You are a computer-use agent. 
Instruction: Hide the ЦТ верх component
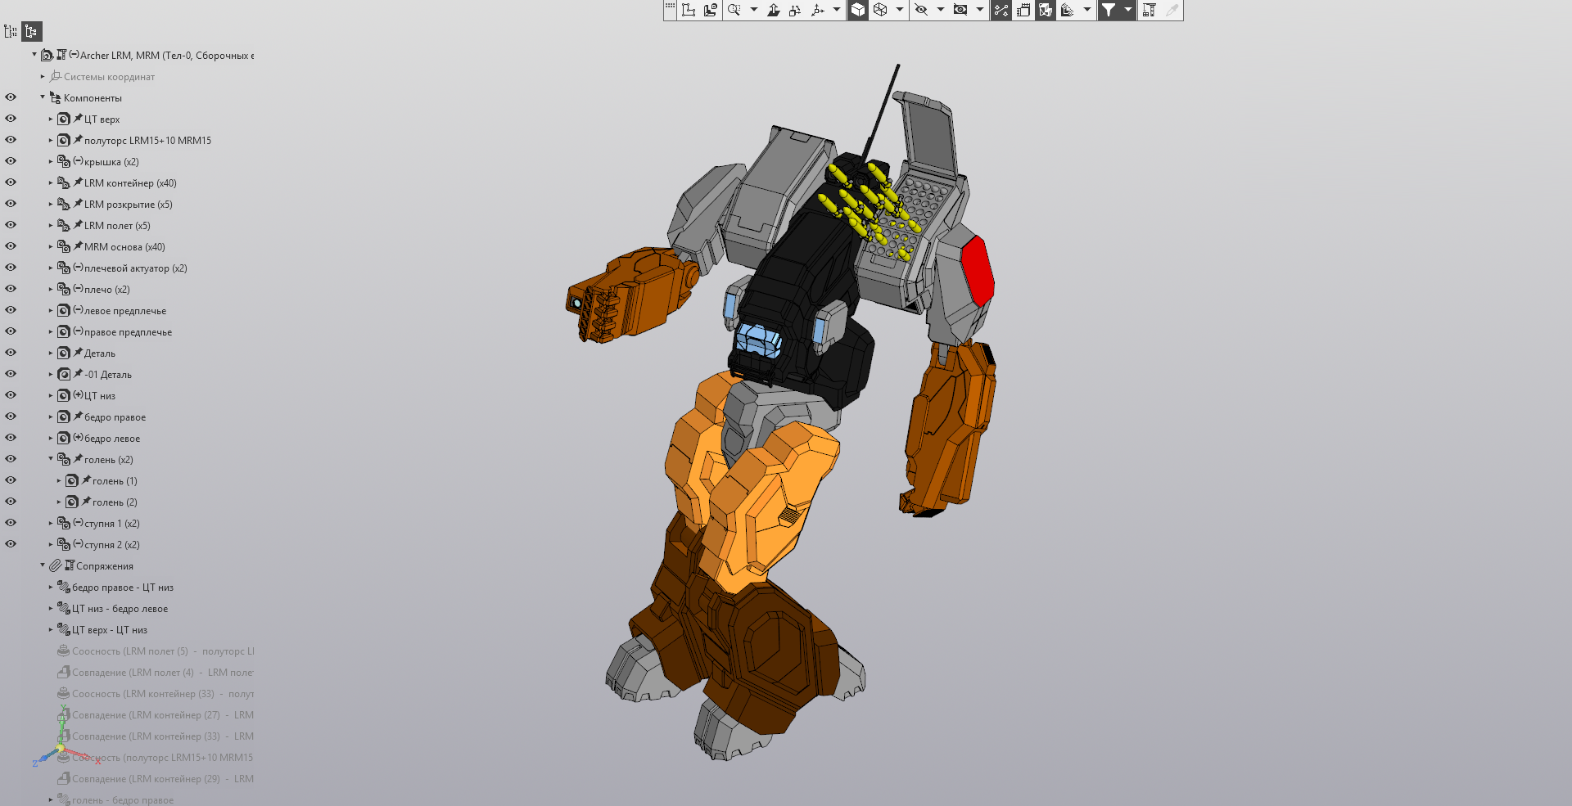tap(11, 119)
